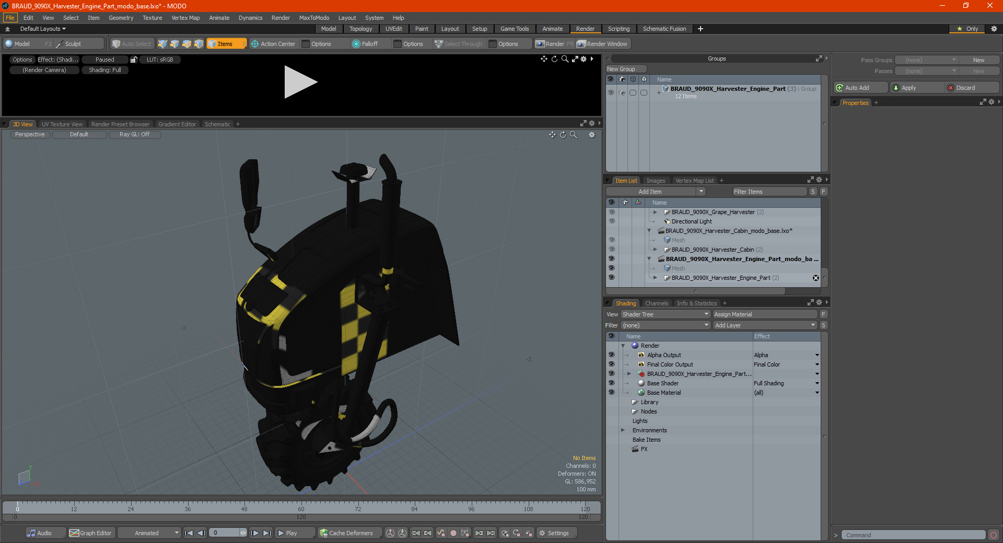The width and height of the screenshot is (1003, 543).
Task: Select Polygons selection mode cube icon
Action: [x=186, y=44]
